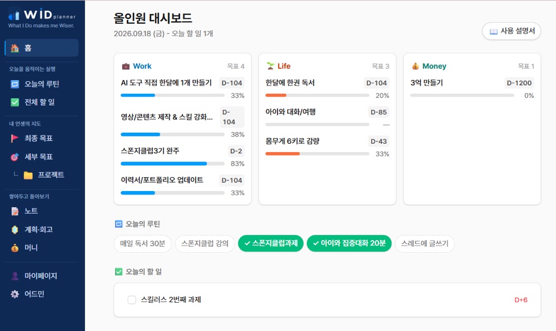This screenshot has width=556, height=331.
Task: Click progress bar of 3억 만들기
Action: pos(461,95)
